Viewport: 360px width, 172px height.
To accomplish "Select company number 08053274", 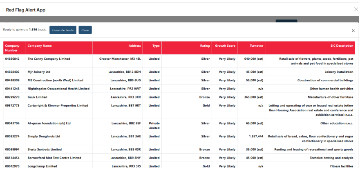I will (12, 136).
